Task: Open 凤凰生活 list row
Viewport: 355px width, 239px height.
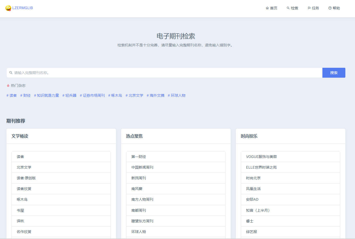Action: tap(291, 189)
